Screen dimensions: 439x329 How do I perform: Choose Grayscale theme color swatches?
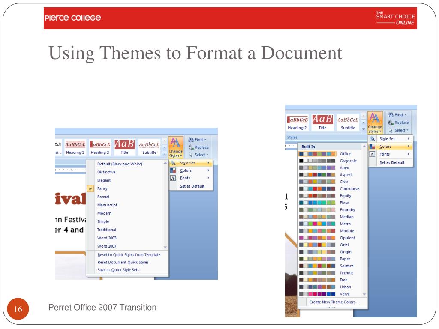318,161
